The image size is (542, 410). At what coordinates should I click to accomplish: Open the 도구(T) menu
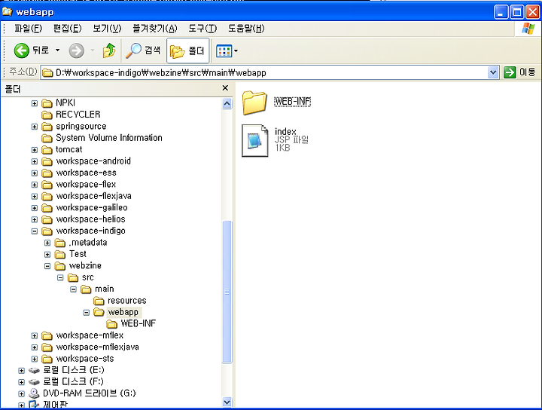202,29
